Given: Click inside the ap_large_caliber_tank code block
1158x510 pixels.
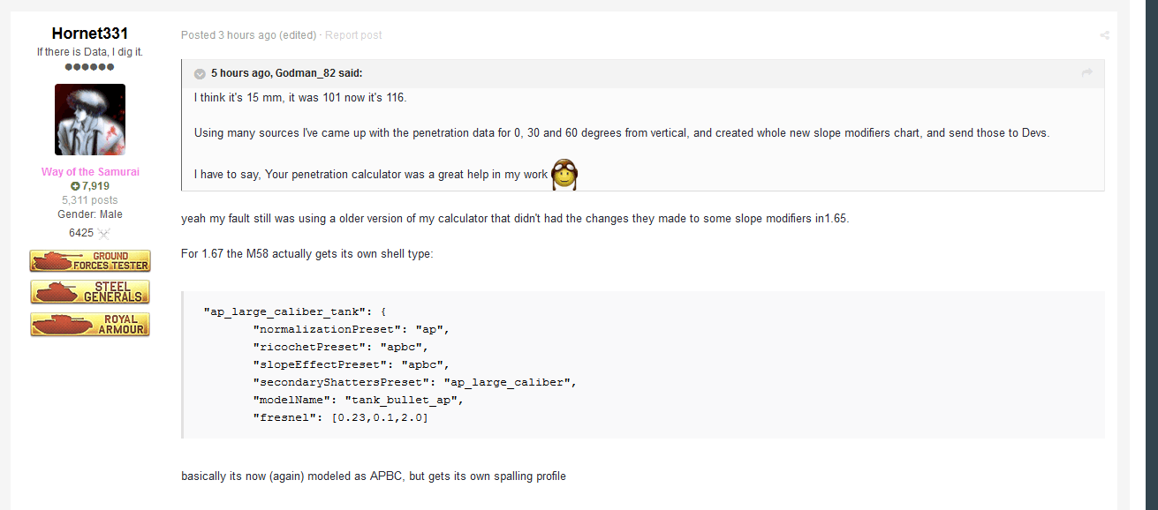Looking at the screenshot, I should pyautogui.click(x=642, y=364).
